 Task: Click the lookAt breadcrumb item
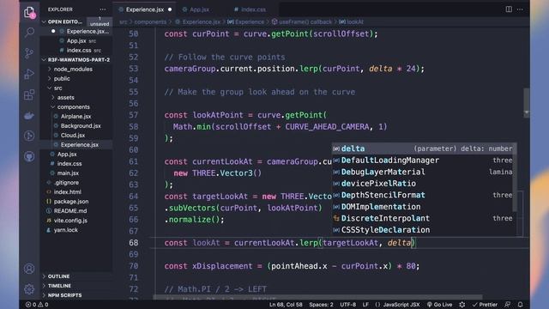click(351, 21)
